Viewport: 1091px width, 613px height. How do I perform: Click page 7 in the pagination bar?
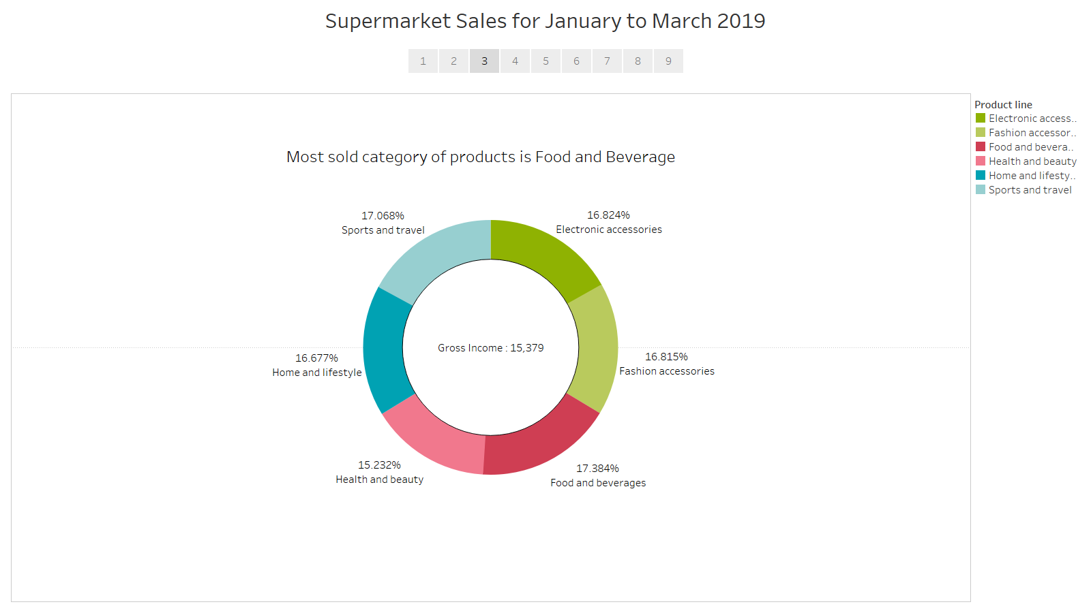(607, 61)
